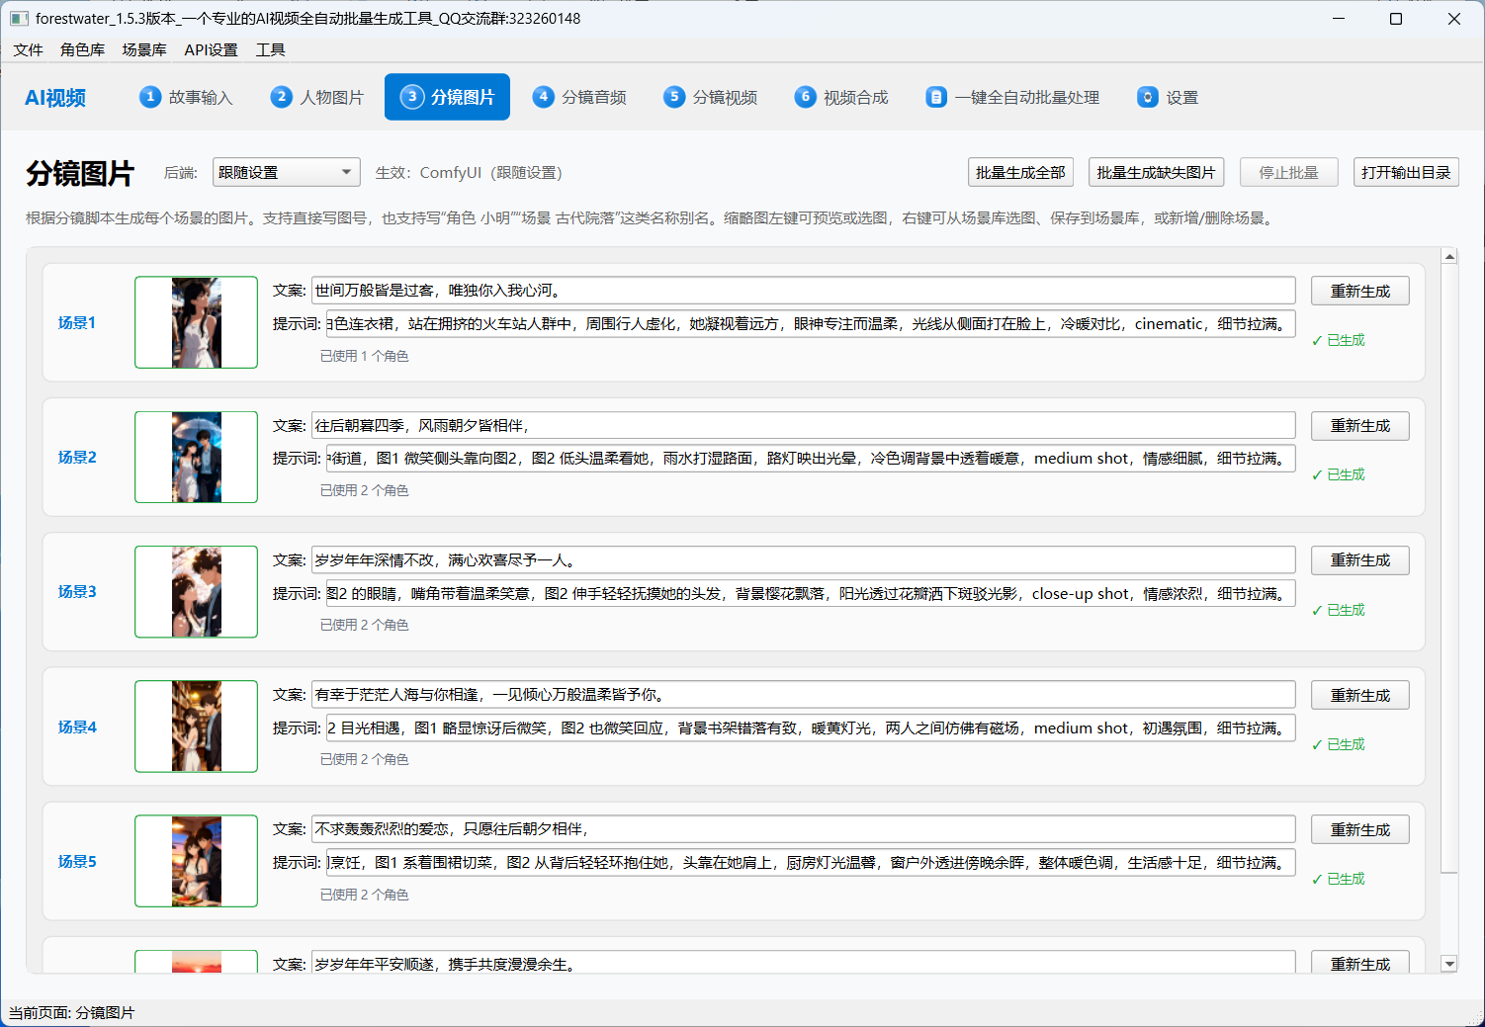
Task: Expand the 后端 跟随设置 dropdown
Action: click(x=287, y=172)
